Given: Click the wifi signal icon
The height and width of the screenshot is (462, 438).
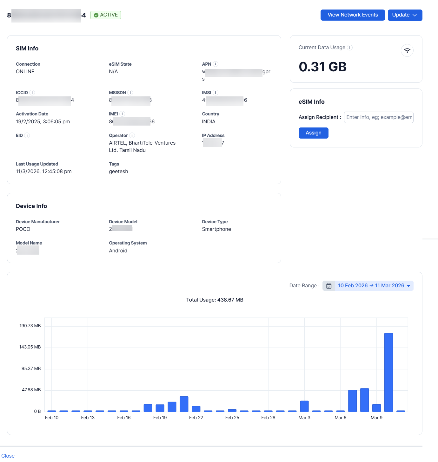Looking at the screenshot, I should (407, 50).
